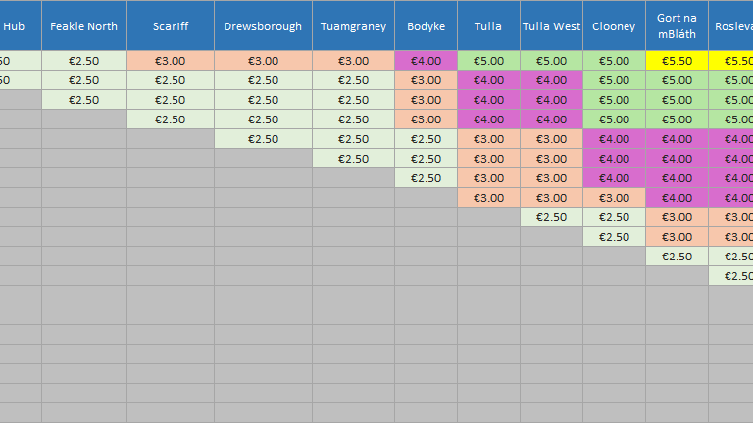Select the €2.50 cell under Gort na mBláth

pyautogui.click(x=677, y=257)
